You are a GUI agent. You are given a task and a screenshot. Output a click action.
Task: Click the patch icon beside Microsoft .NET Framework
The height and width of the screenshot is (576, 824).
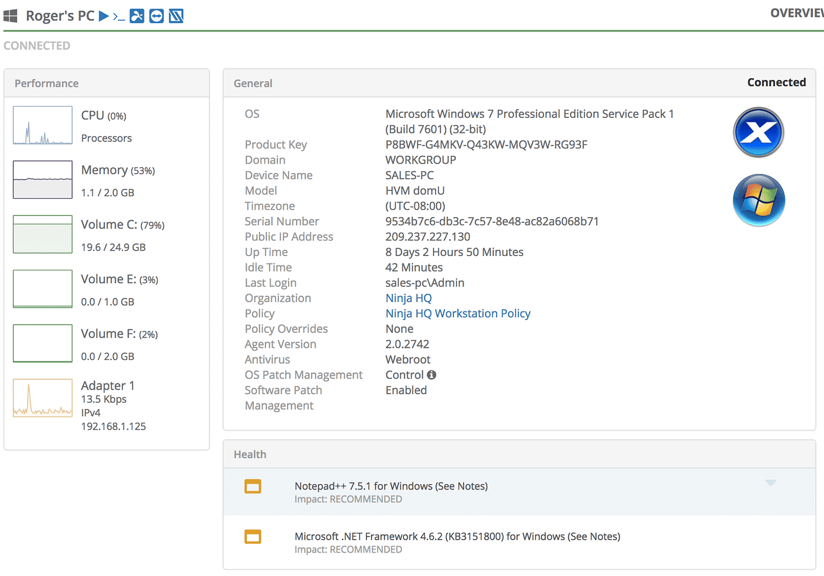(253, 537)
